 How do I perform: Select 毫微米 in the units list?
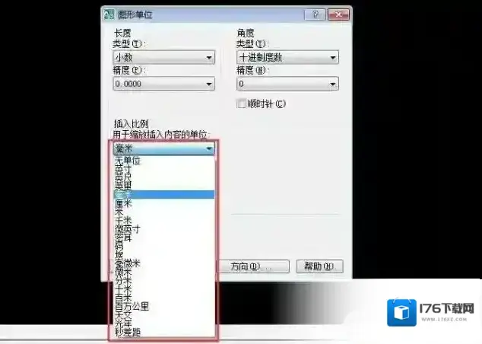pos(164,263)
